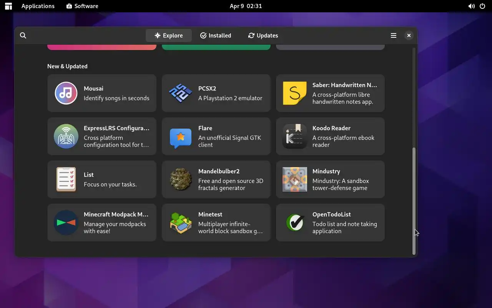
Task: Click "Focus on your tasks." description
Action: click(110, 184)
